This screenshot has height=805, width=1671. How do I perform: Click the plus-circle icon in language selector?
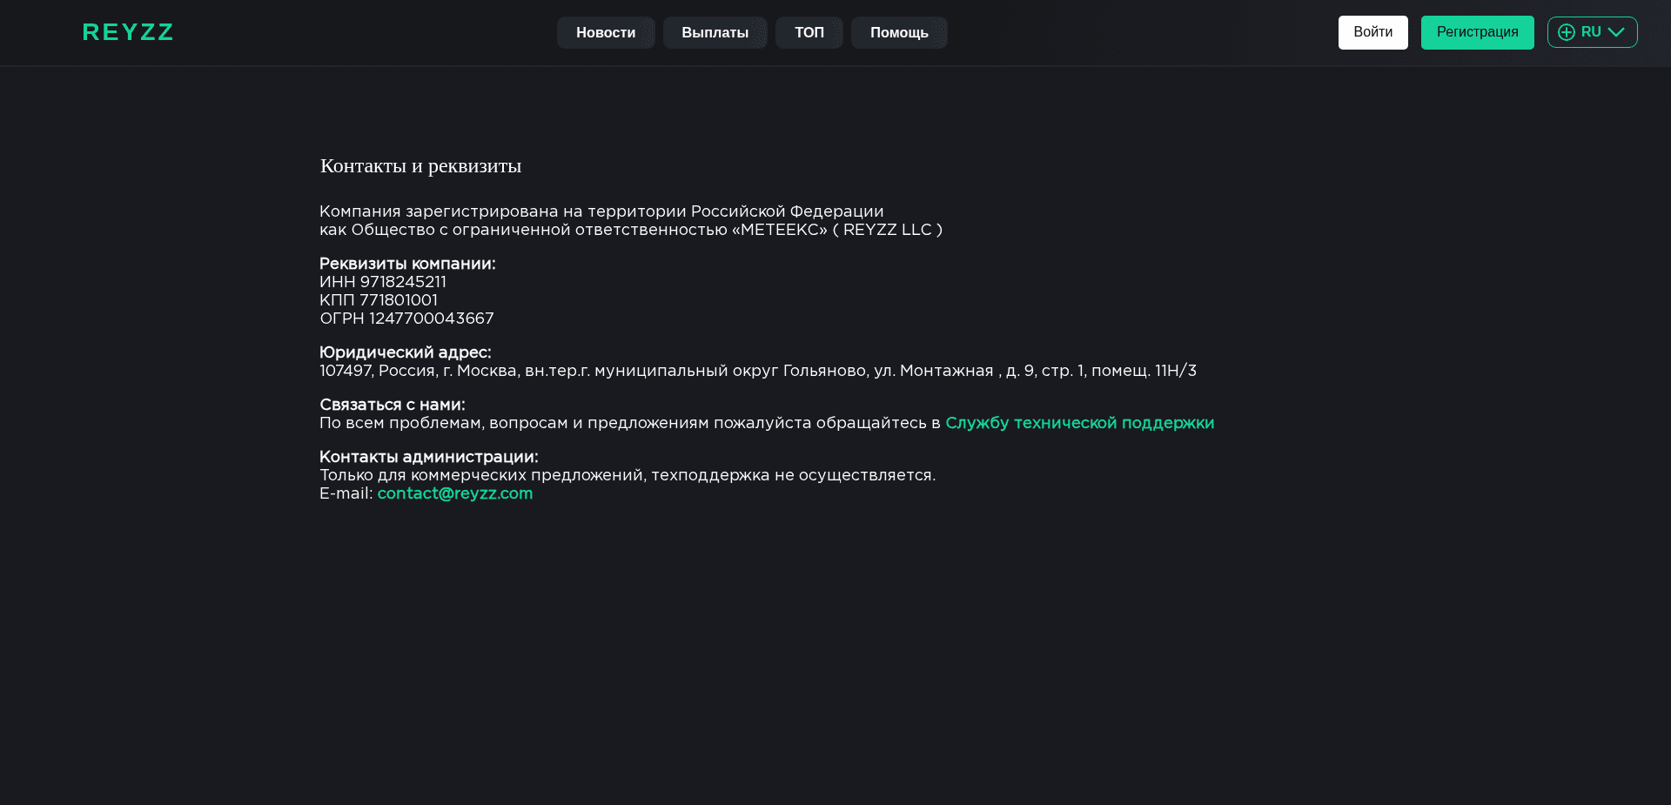click(x=1566, y=32)
